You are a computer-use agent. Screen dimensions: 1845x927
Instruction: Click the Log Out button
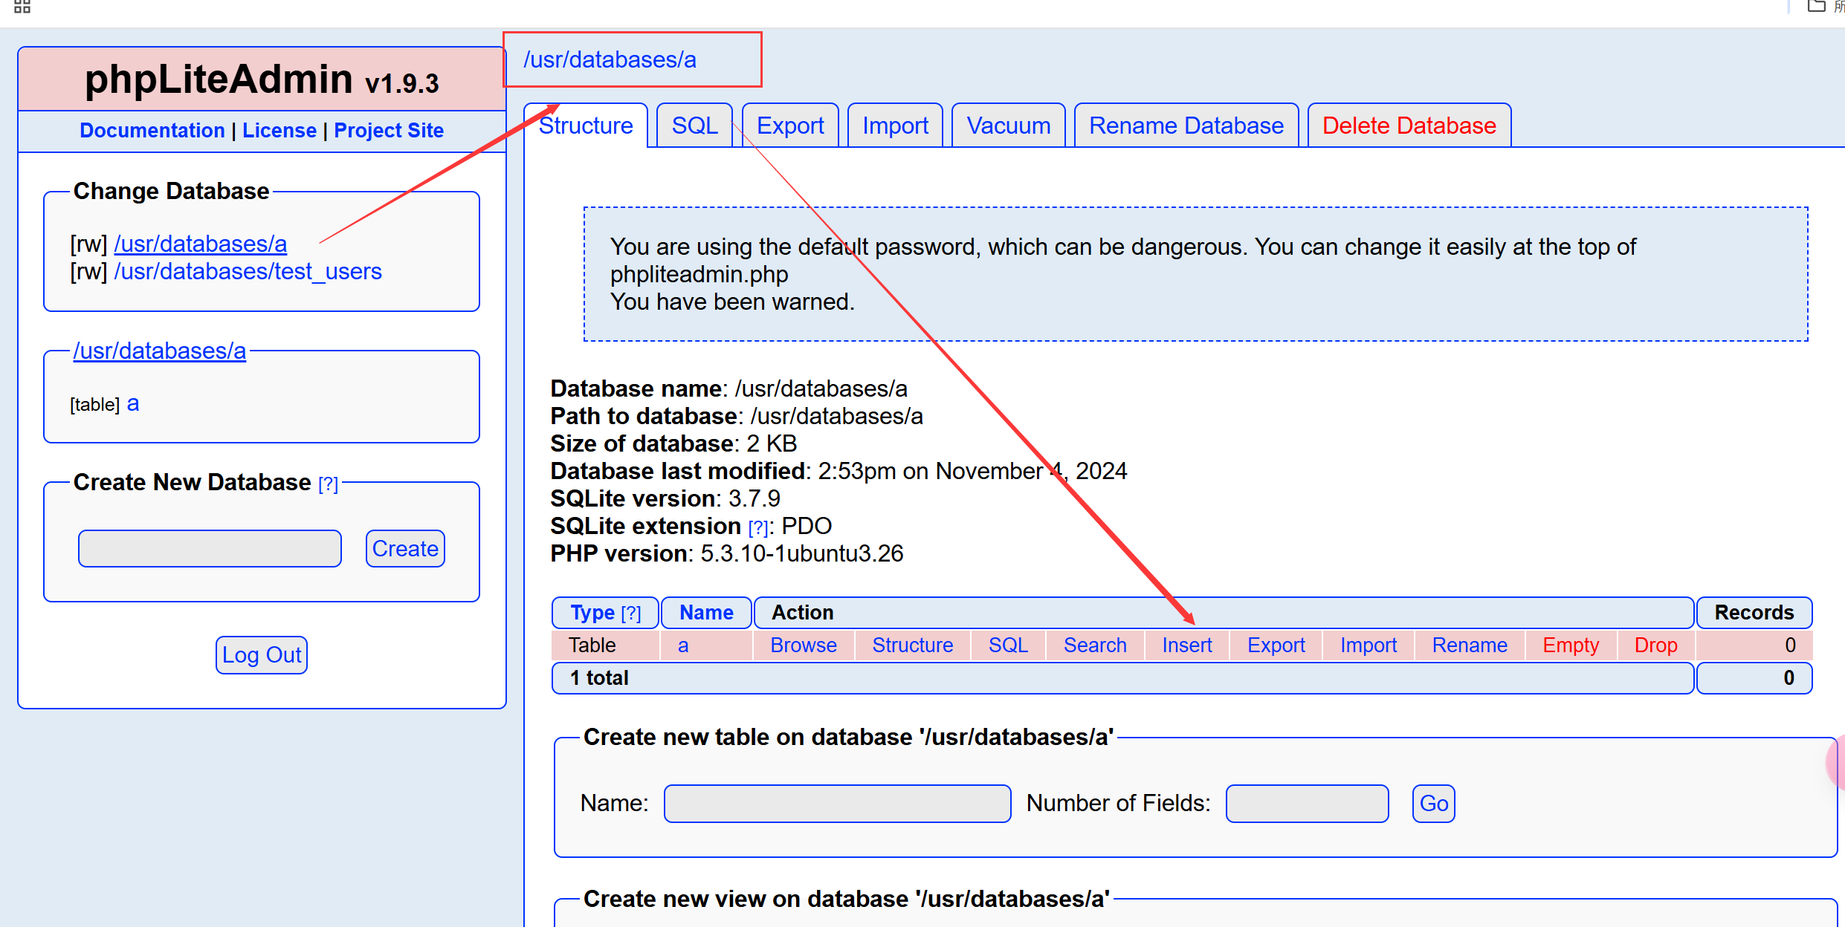tap(262, 655)
